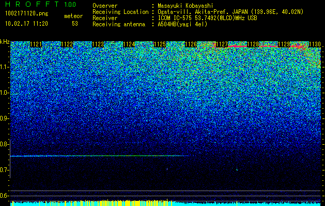Click the 0.8 frequency axis label

(5, 144)
